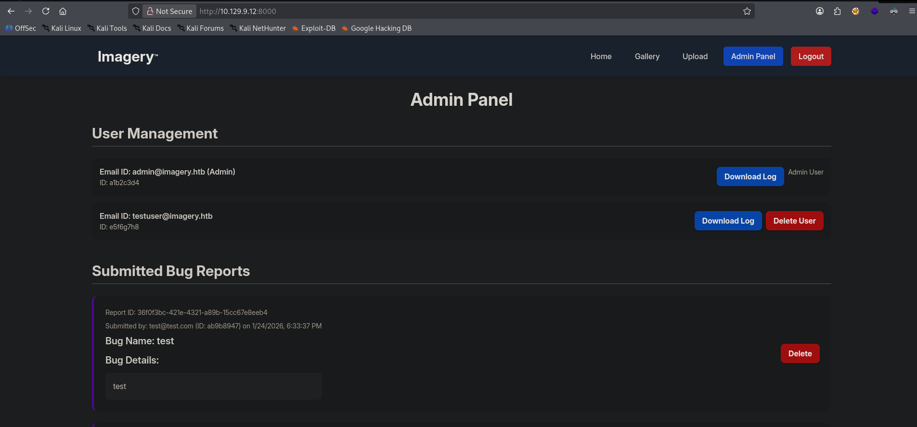Delete the testuser@imagery.htb account

pyautogui.click(x=794, y=221)
